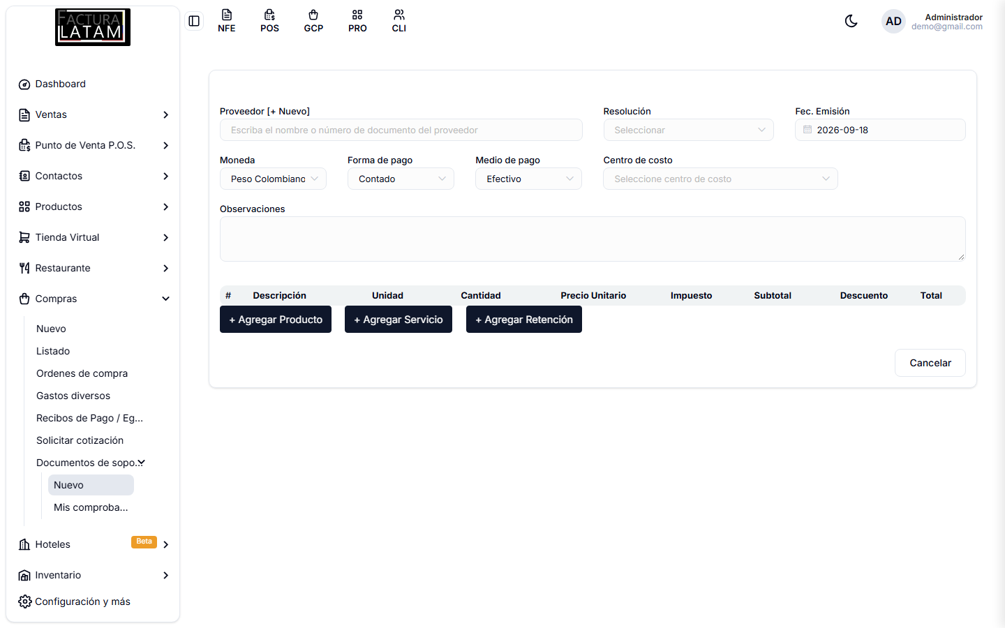Click the Hoteles building icon
This screenshot has height=628, width=1005.
pyautogui.click(x=24, y=545)
